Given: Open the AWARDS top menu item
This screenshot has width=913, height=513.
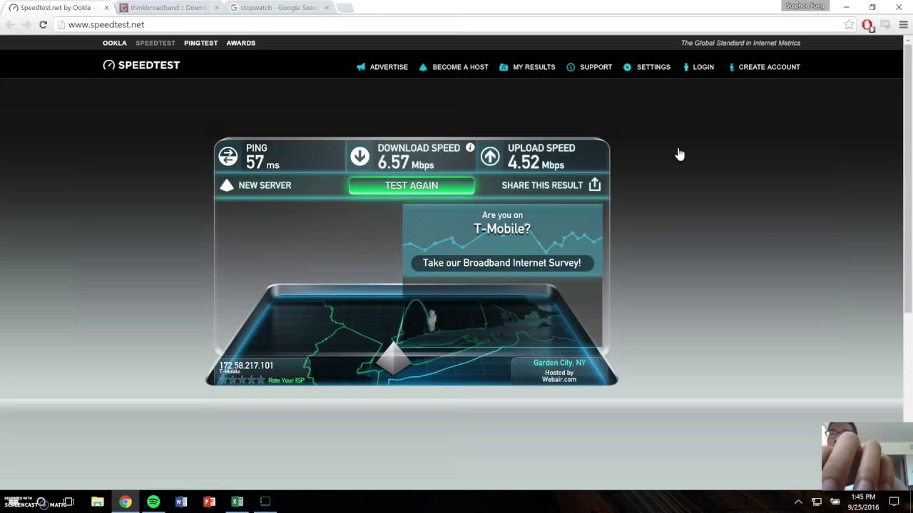Looking at the screenshot, I should (x=240, y=43).
